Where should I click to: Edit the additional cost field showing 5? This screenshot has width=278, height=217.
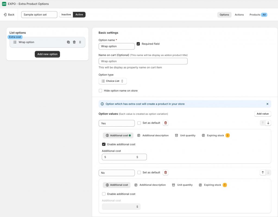[124, 157]
